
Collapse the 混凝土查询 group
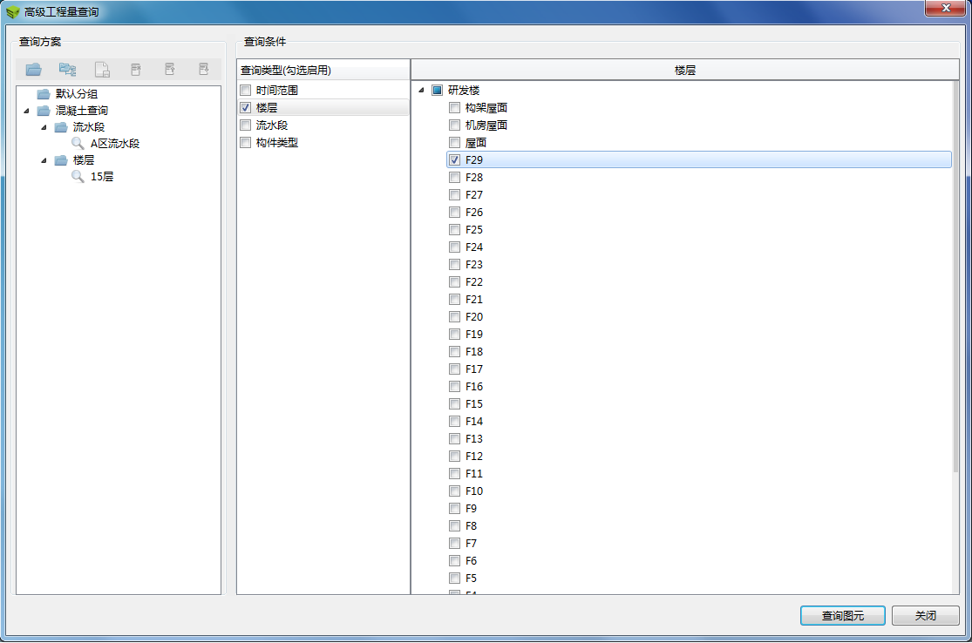27,111
